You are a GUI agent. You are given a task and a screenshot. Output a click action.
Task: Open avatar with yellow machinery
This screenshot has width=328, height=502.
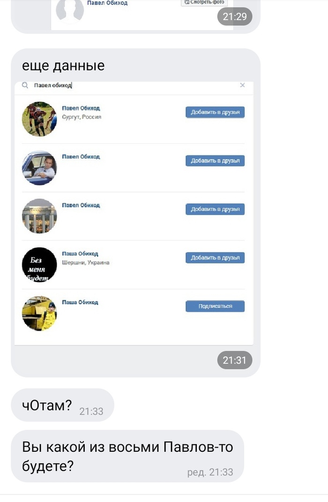[39, 313]
